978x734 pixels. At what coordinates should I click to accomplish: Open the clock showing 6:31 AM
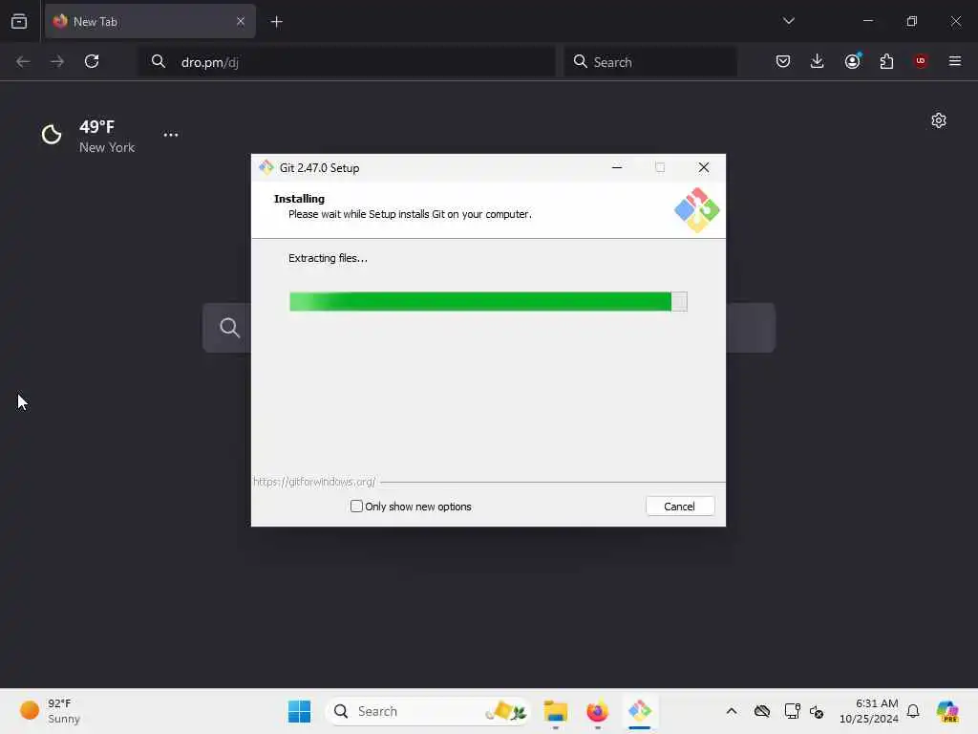point(869,711)
